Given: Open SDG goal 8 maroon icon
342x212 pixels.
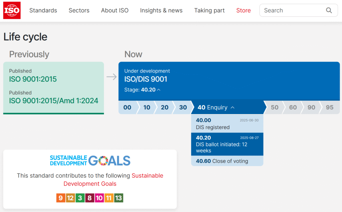Looking at the screenshot, I should point(90,198).
